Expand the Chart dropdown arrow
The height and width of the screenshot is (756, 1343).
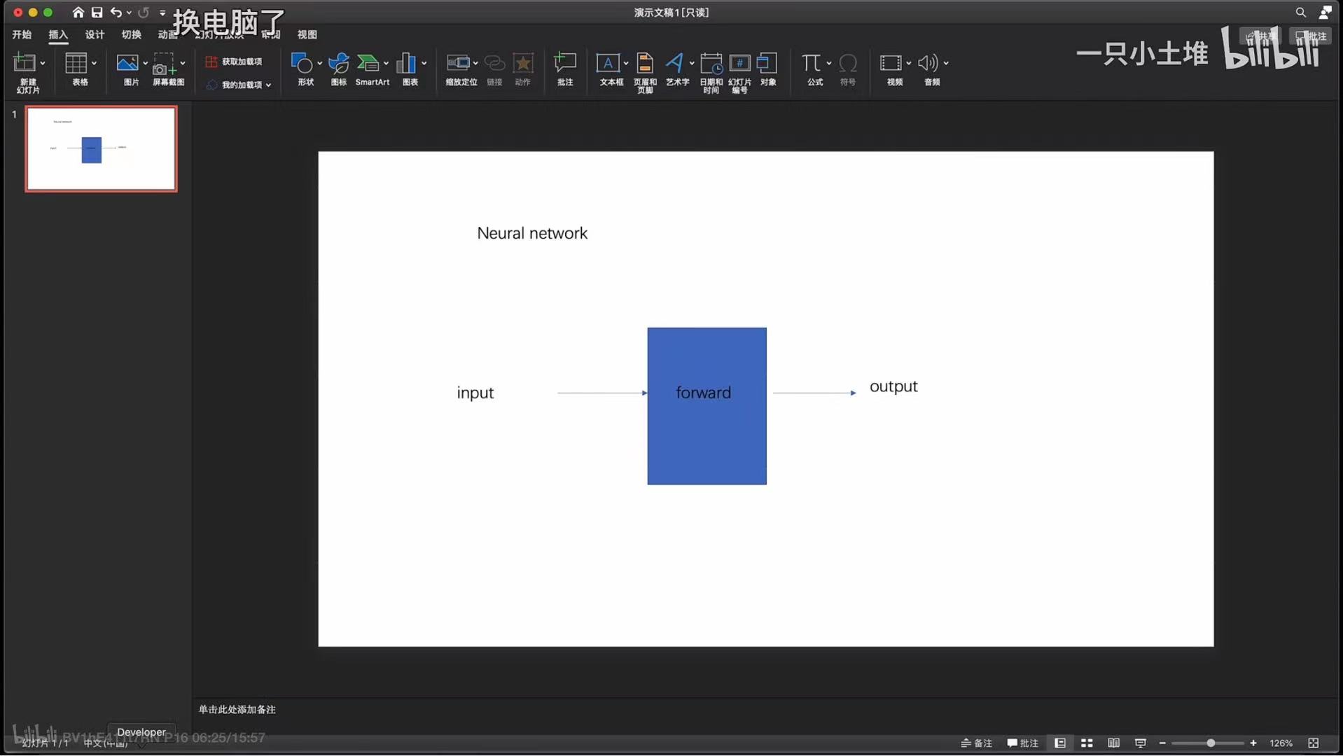click(x=424, y=64)
